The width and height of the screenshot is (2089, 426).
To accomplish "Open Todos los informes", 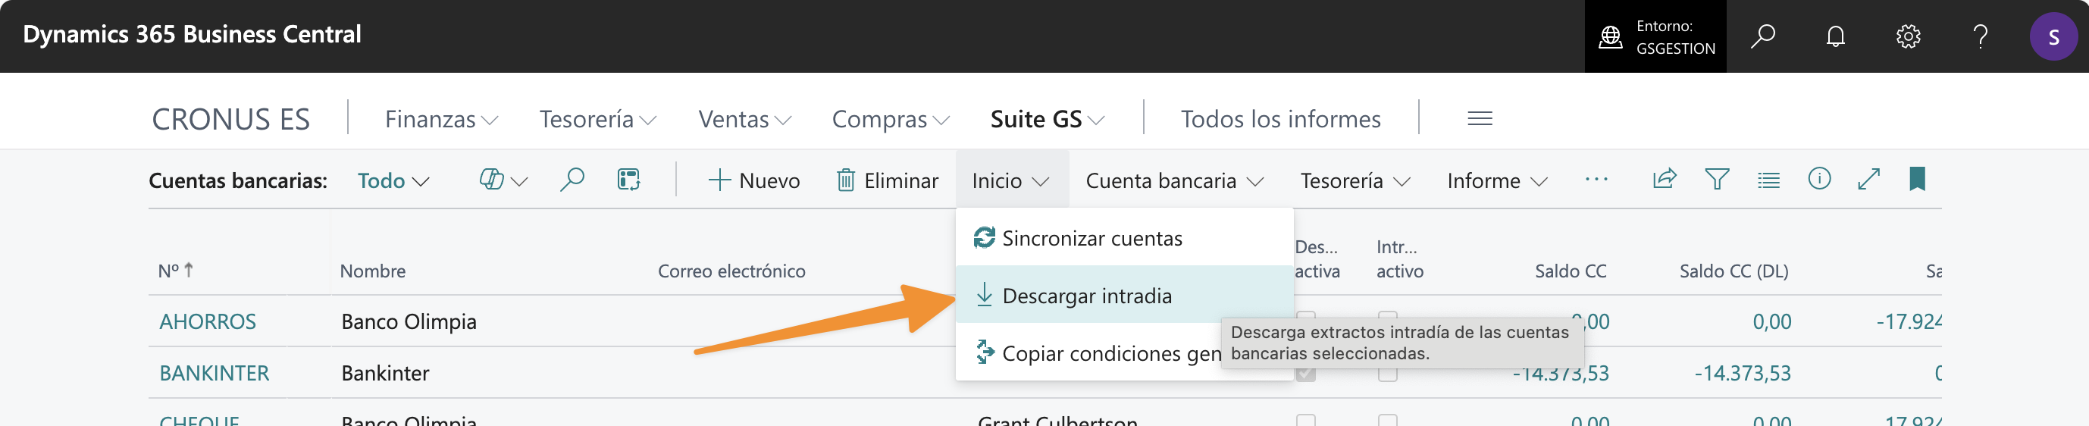I will click(1280, 119).
